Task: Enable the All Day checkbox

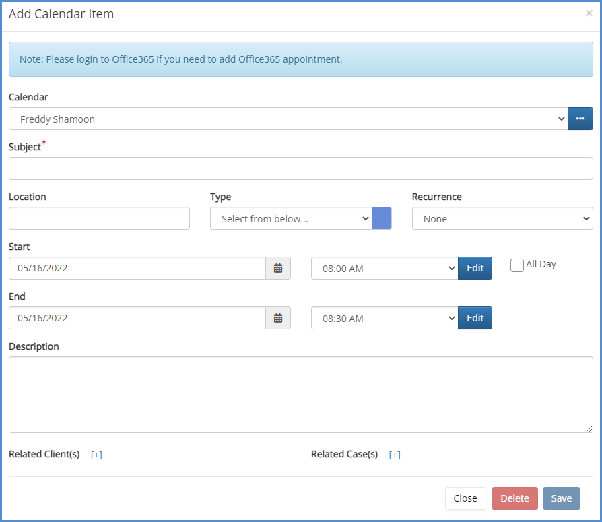Action: pyautogui.click(x=517, y=265)
